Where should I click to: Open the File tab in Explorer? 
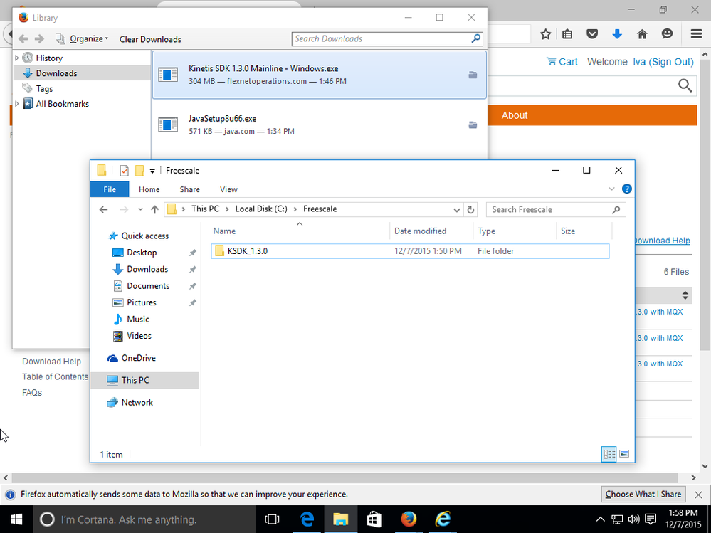[110, 189]
